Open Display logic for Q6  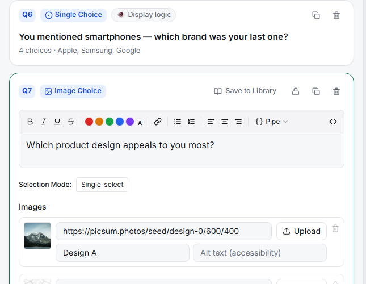pos(144,15)
